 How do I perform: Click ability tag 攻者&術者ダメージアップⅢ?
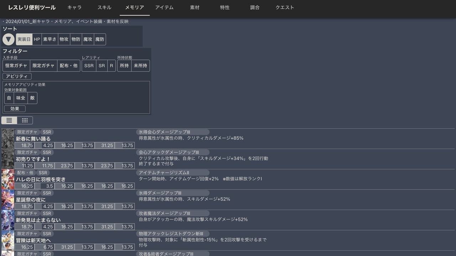(172, 254)
